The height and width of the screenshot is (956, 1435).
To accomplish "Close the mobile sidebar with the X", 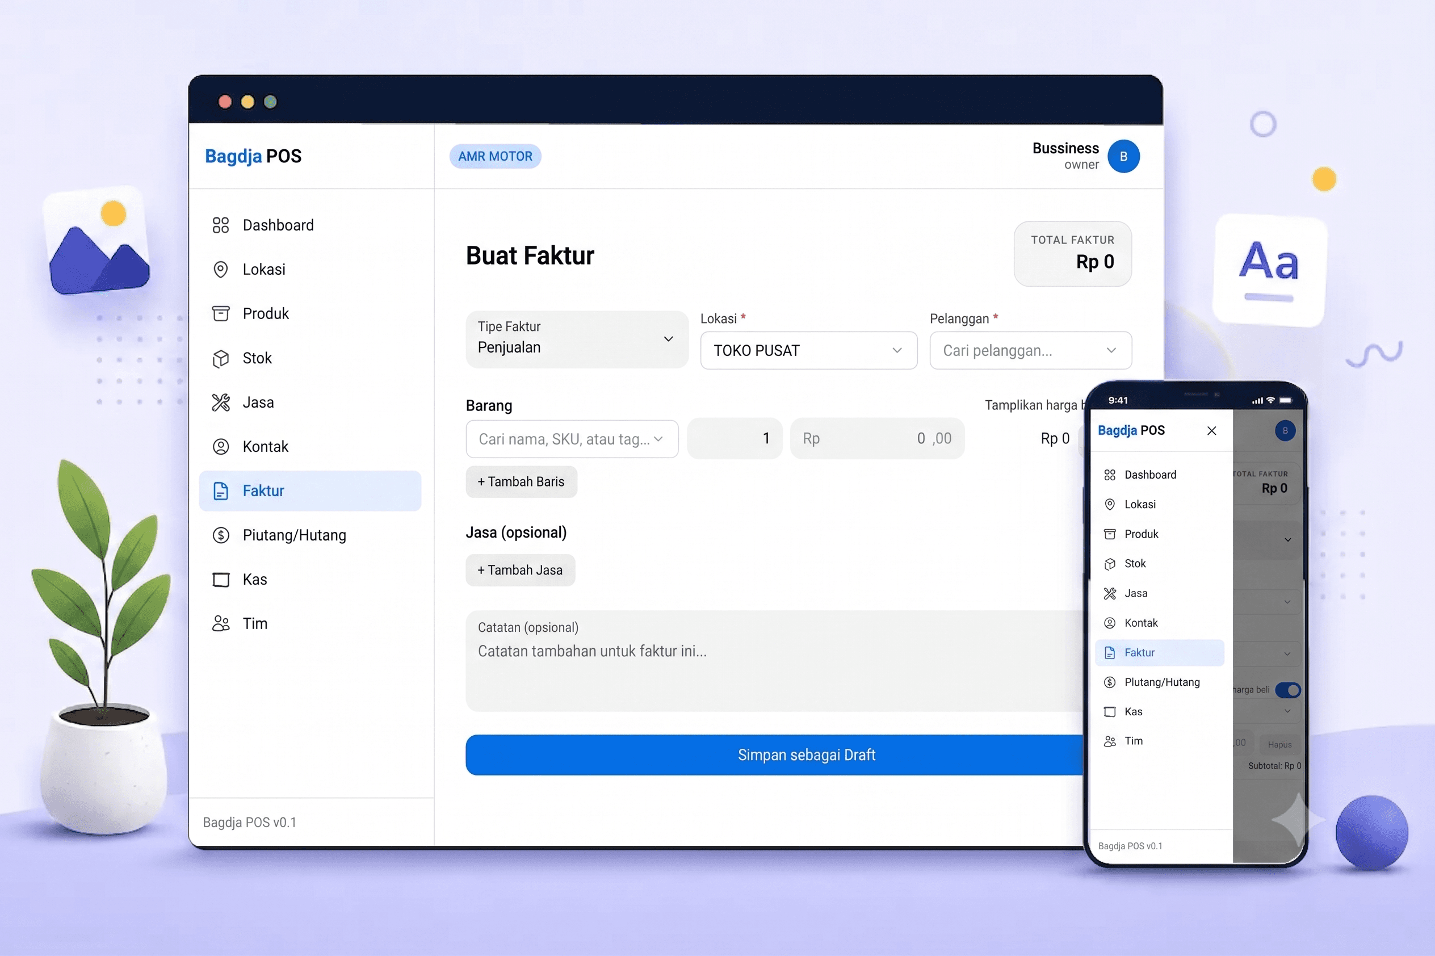I will click(1211, 430).
